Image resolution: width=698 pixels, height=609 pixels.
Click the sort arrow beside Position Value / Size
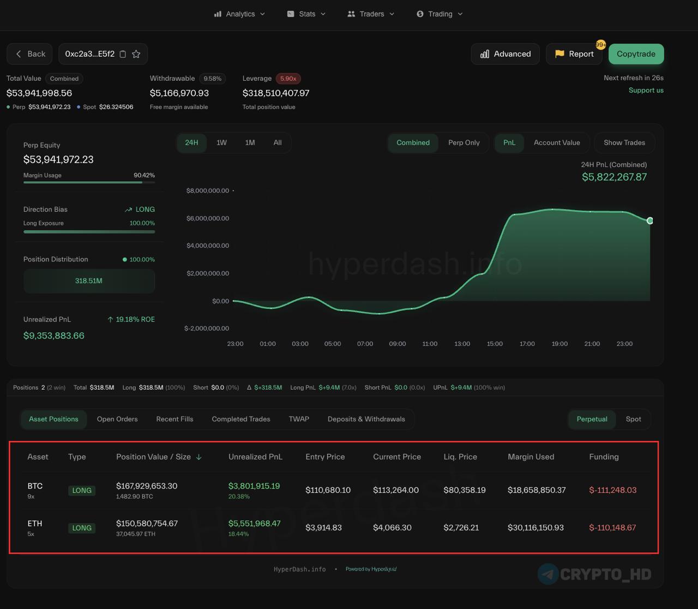click(x=199, y=457)
